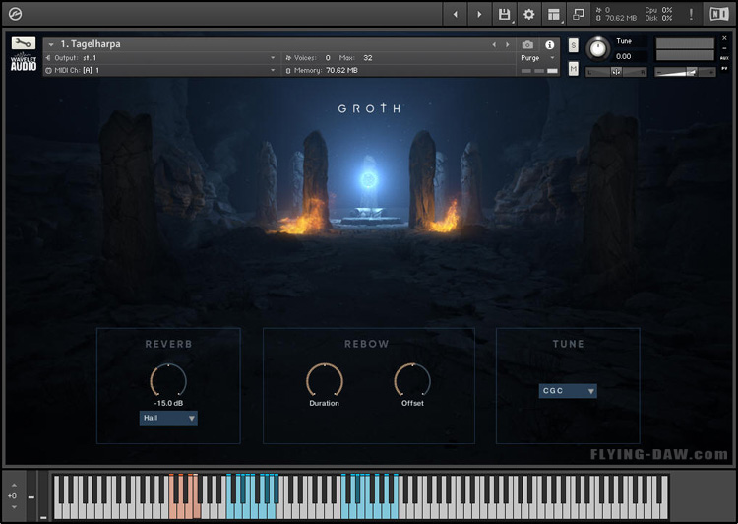Open the save floppy-disk menu
The height and width of the screenshot is (524, 738).
504,15
